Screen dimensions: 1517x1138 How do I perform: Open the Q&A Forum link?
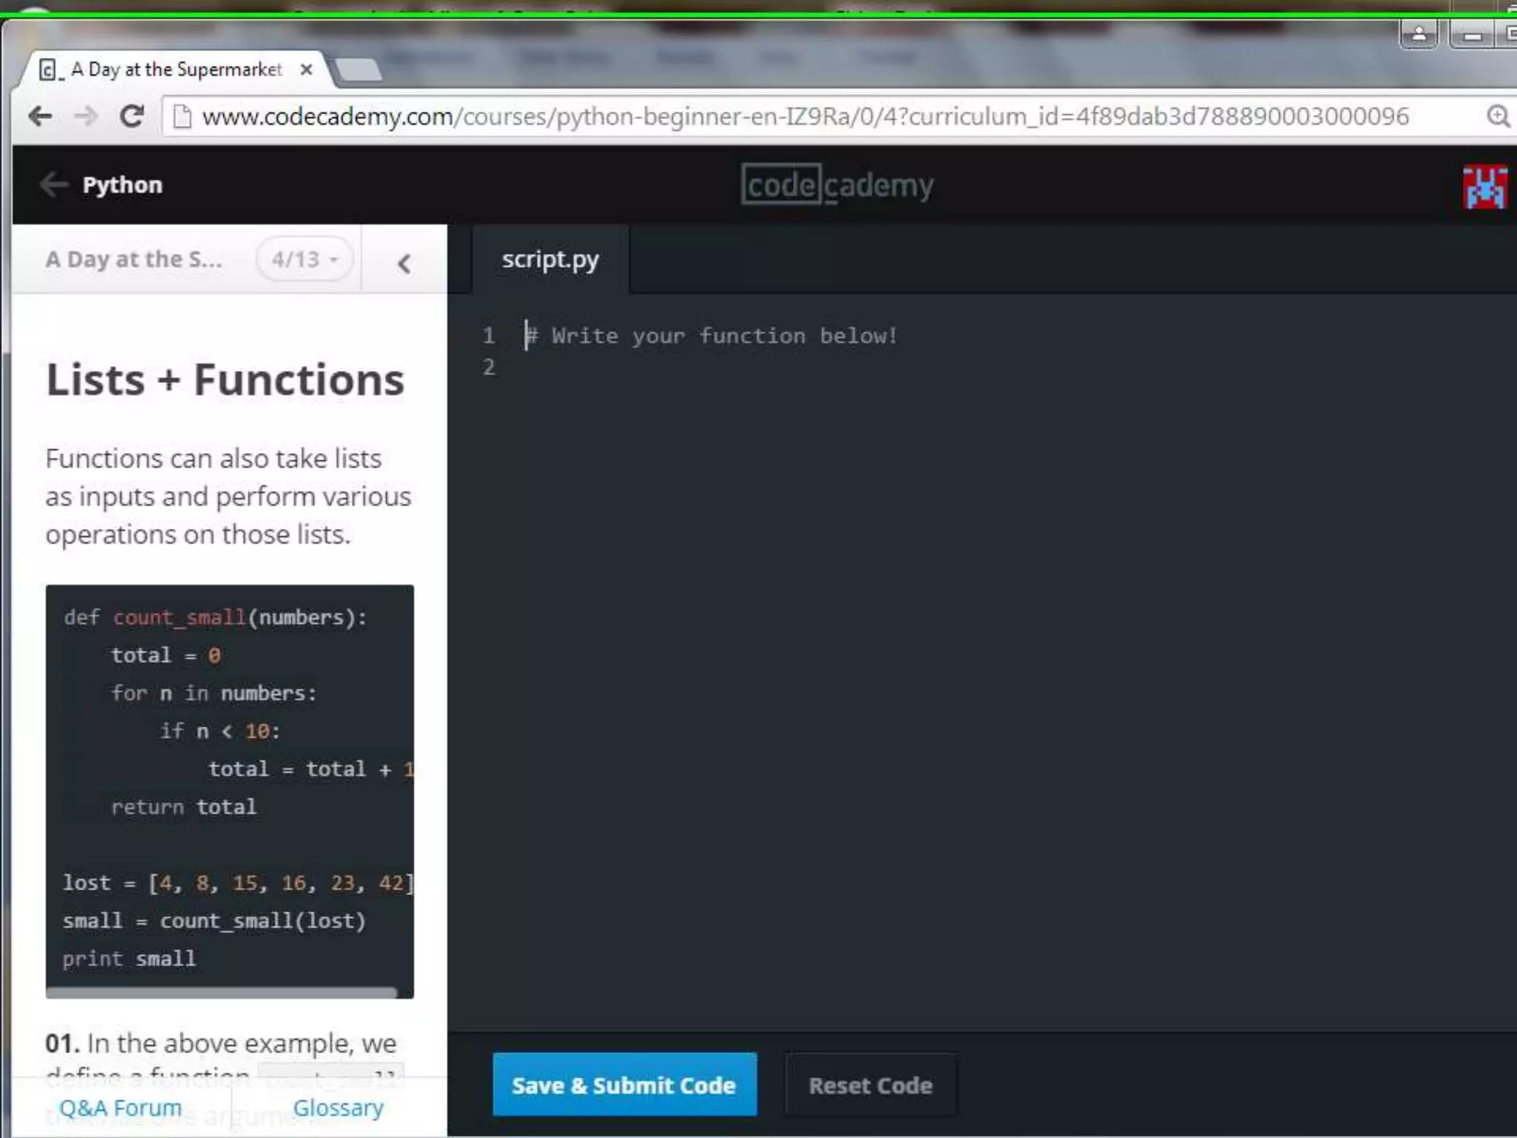tap(121, 1108)
